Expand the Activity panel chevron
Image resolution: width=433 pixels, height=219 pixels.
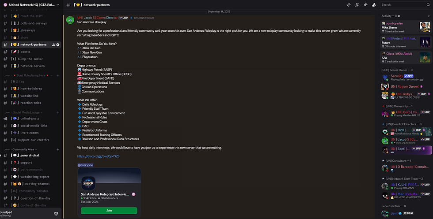(428, 15)
